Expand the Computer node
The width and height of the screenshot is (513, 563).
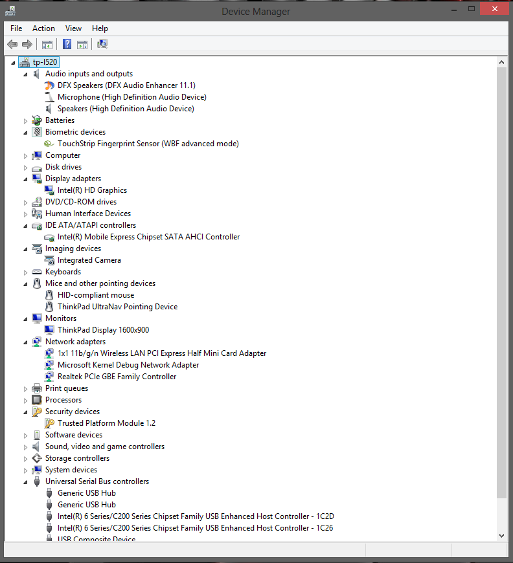[25, 156]
